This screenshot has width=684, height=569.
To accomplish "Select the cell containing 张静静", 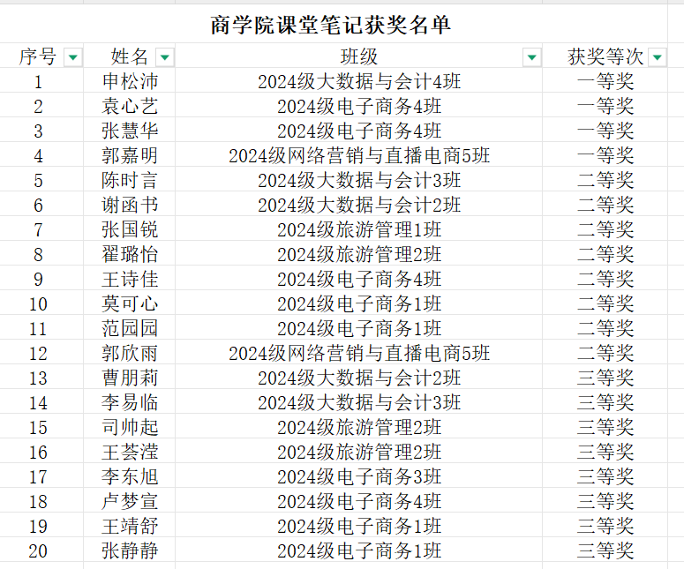I will (130, 551).
